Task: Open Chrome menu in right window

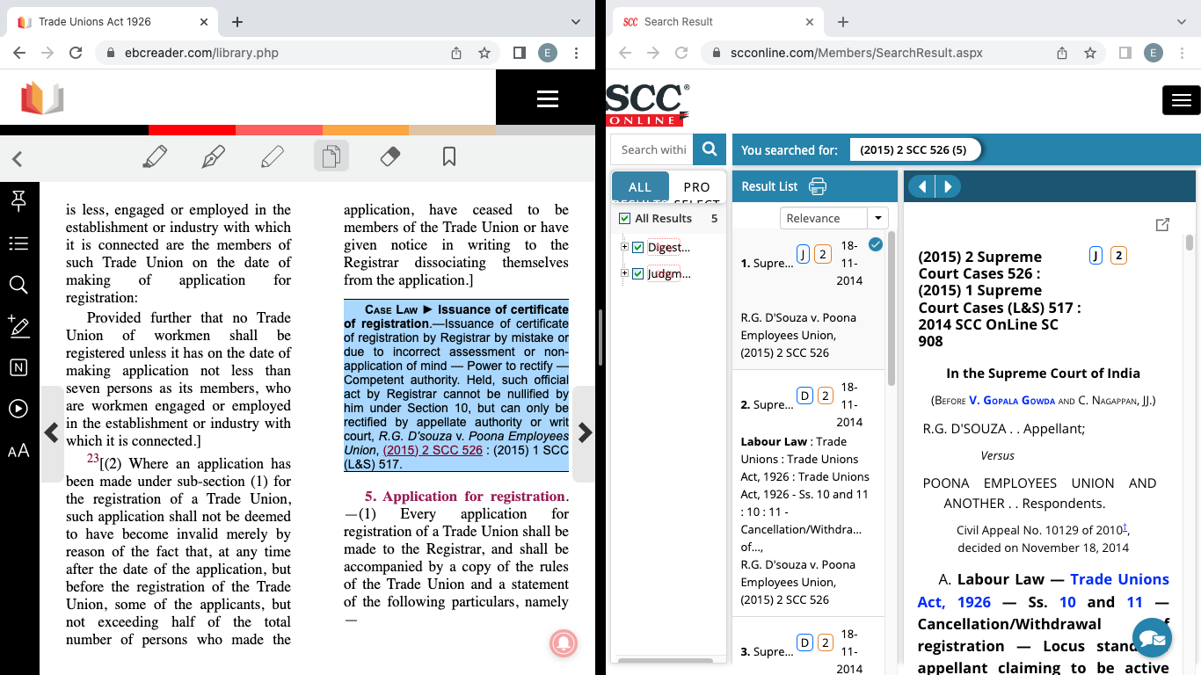Action: pos(1183,53)
